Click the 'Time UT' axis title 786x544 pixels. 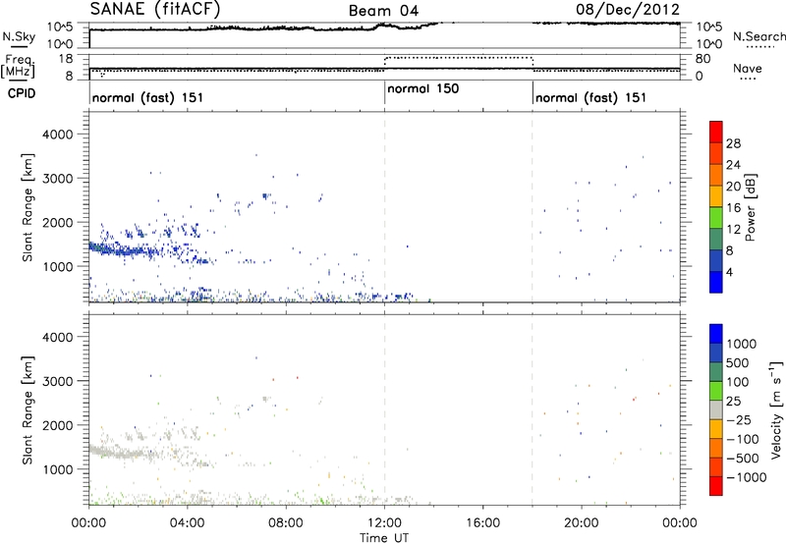point(384,538)
